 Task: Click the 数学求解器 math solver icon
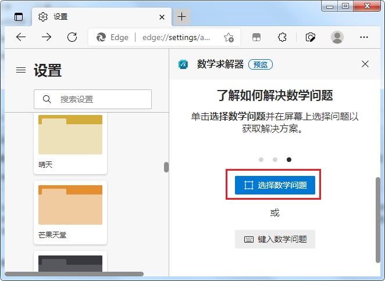183,64
